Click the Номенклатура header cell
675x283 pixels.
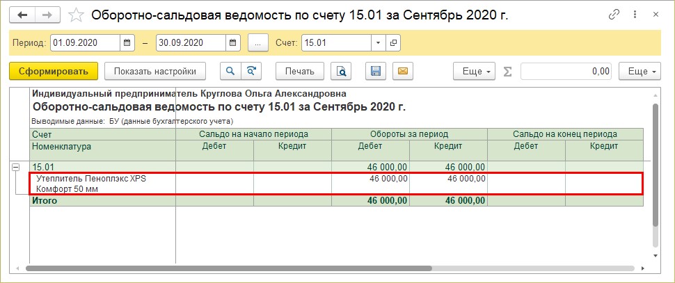click(102, 150)
